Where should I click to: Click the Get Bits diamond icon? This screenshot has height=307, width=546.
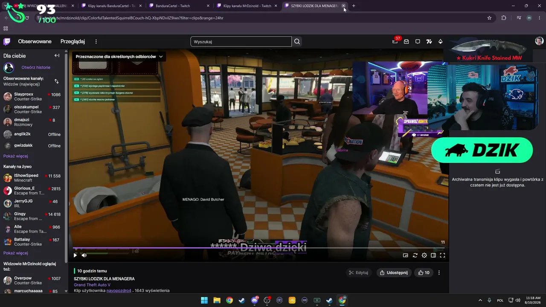point(441,41)
